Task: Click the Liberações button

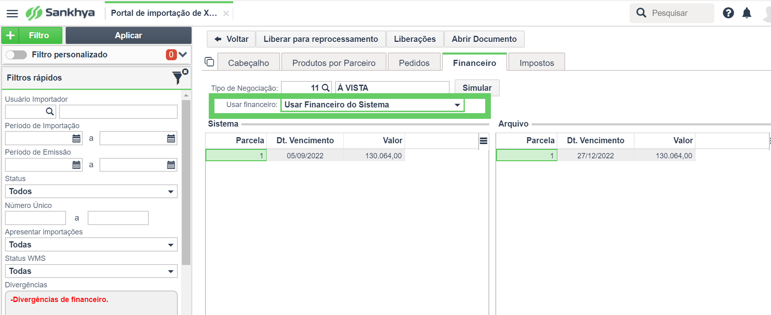Action: [415, 39]
